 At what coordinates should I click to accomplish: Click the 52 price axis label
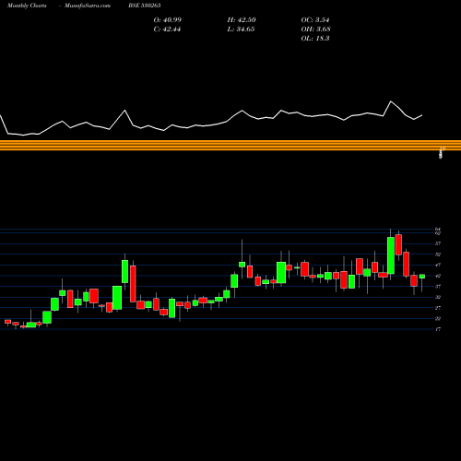tap(438, 254)
